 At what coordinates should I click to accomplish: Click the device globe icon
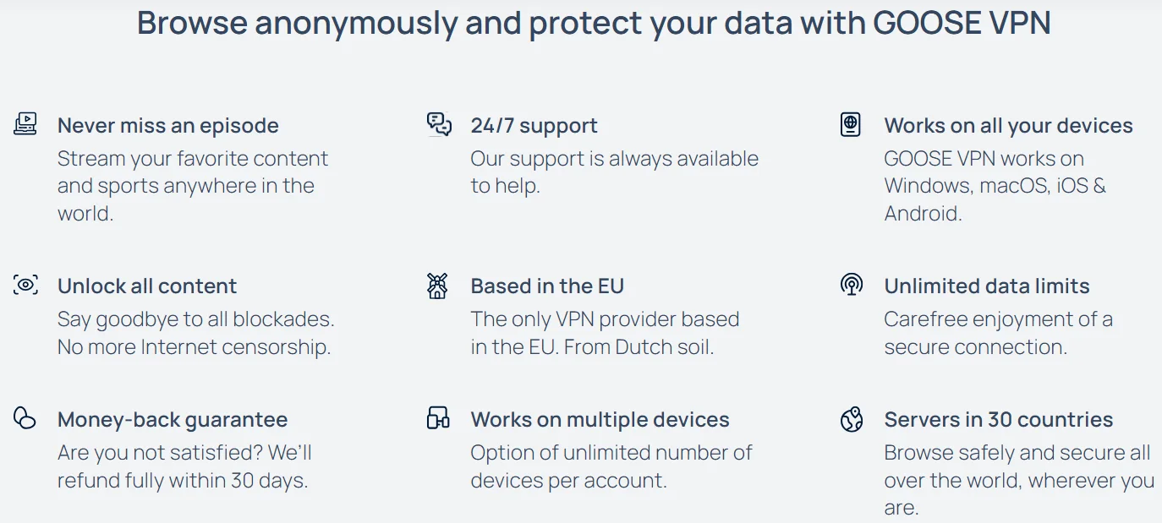(851, 124)
